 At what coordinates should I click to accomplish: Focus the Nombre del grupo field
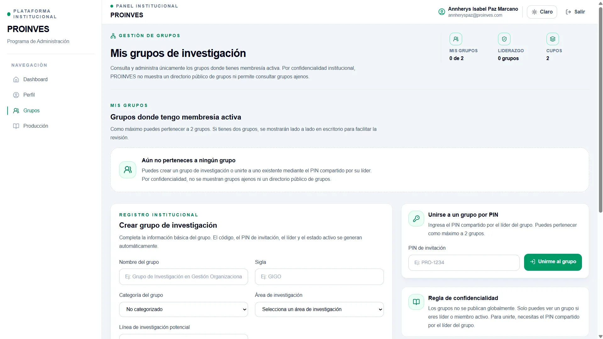click(184, 277)
